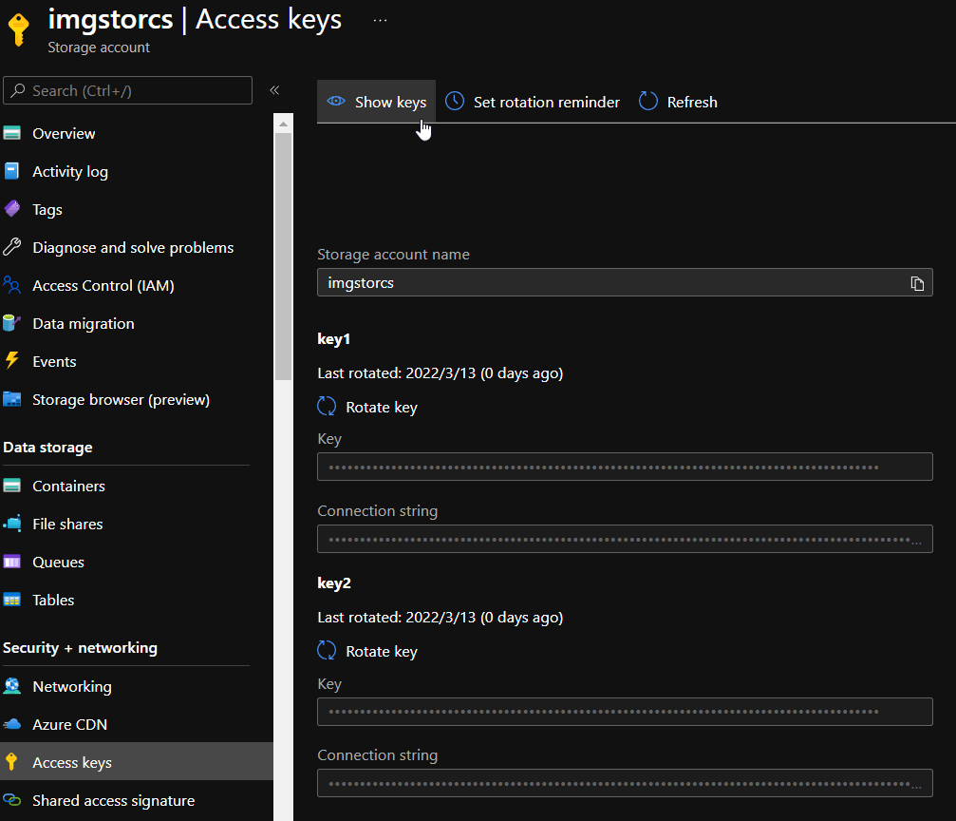
Task: Click Show keys eye icon
Action: coord(335,102)
